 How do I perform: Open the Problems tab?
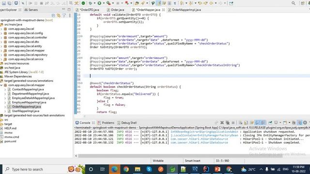point(106,123)
